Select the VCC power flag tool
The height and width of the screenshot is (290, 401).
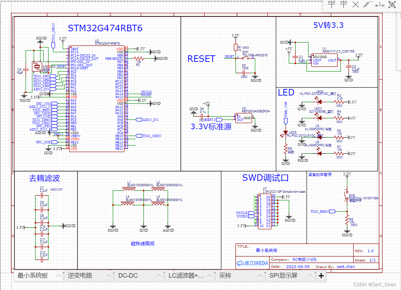(331, 4)
